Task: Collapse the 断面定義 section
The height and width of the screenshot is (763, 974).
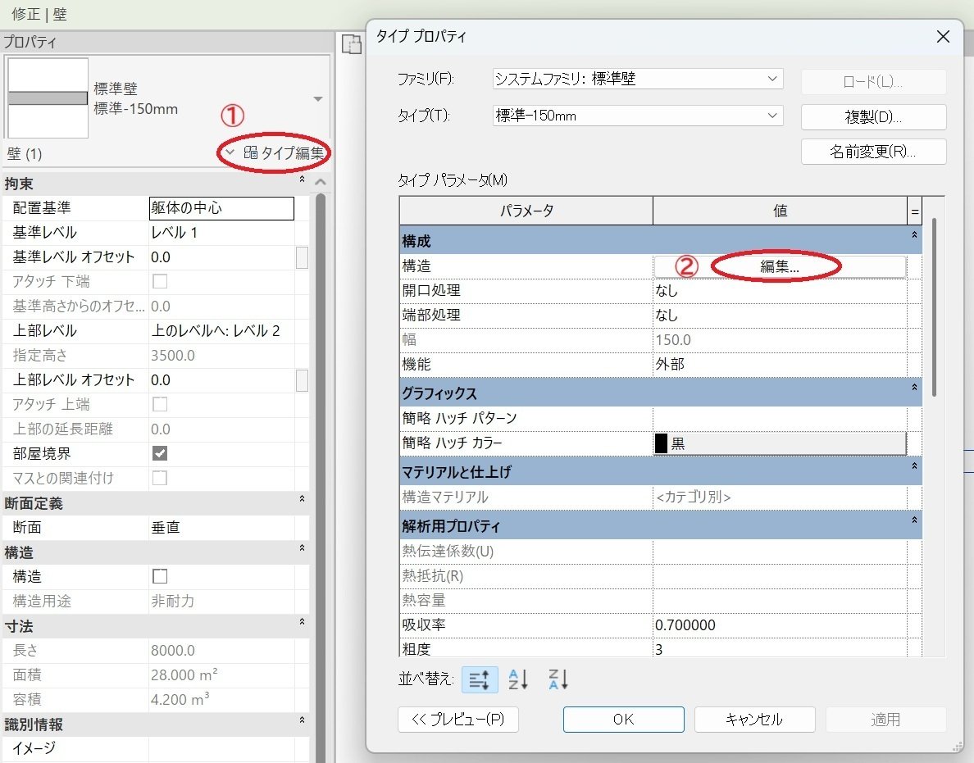Action: pos(302,498)
